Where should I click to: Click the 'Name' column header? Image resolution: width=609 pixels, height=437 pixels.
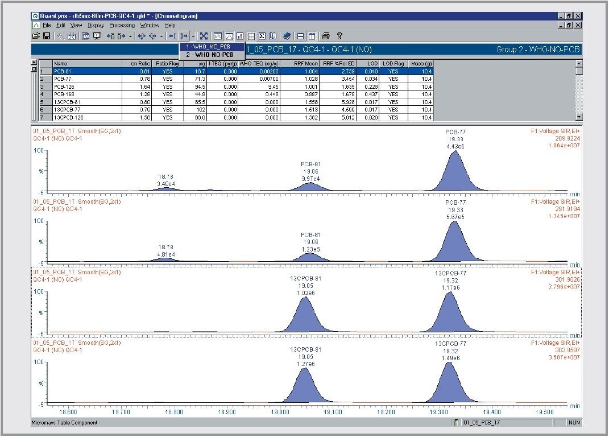(87, 63)
